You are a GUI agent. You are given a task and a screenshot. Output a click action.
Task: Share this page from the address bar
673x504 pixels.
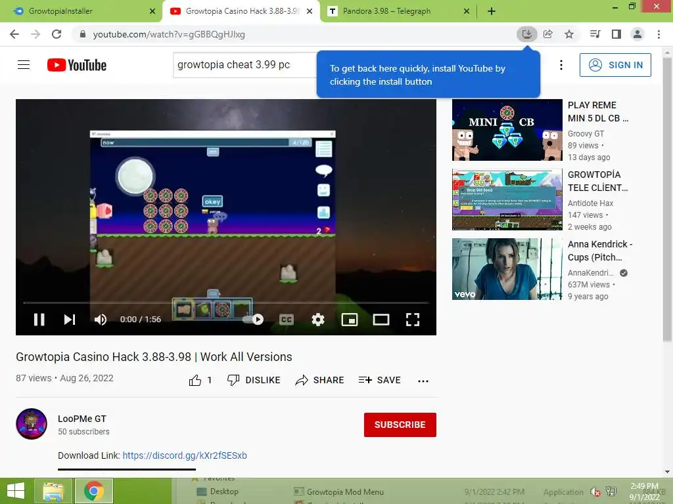pyautogui.click(x=548, y=34)
